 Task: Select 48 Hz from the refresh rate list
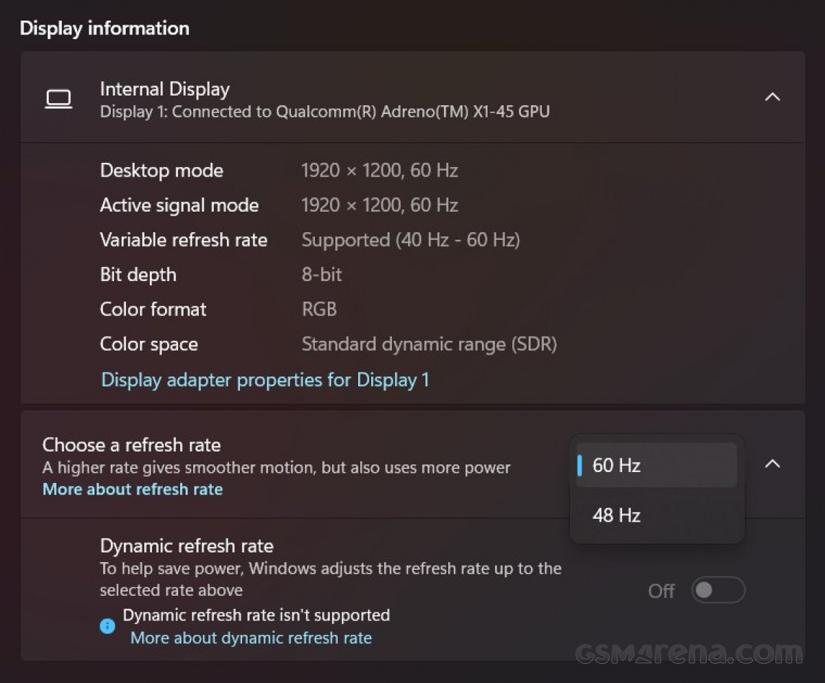[x=615, y=515]
